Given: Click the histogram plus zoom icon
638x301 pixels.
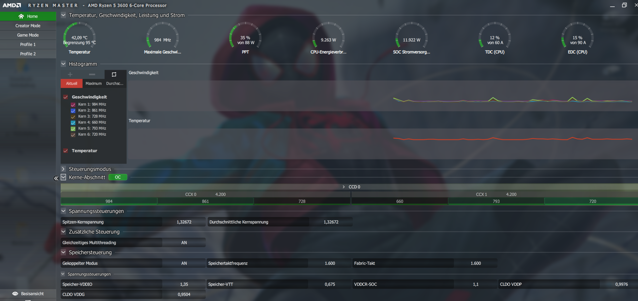Looking at the screenshot, I should (x=70, y=74).
